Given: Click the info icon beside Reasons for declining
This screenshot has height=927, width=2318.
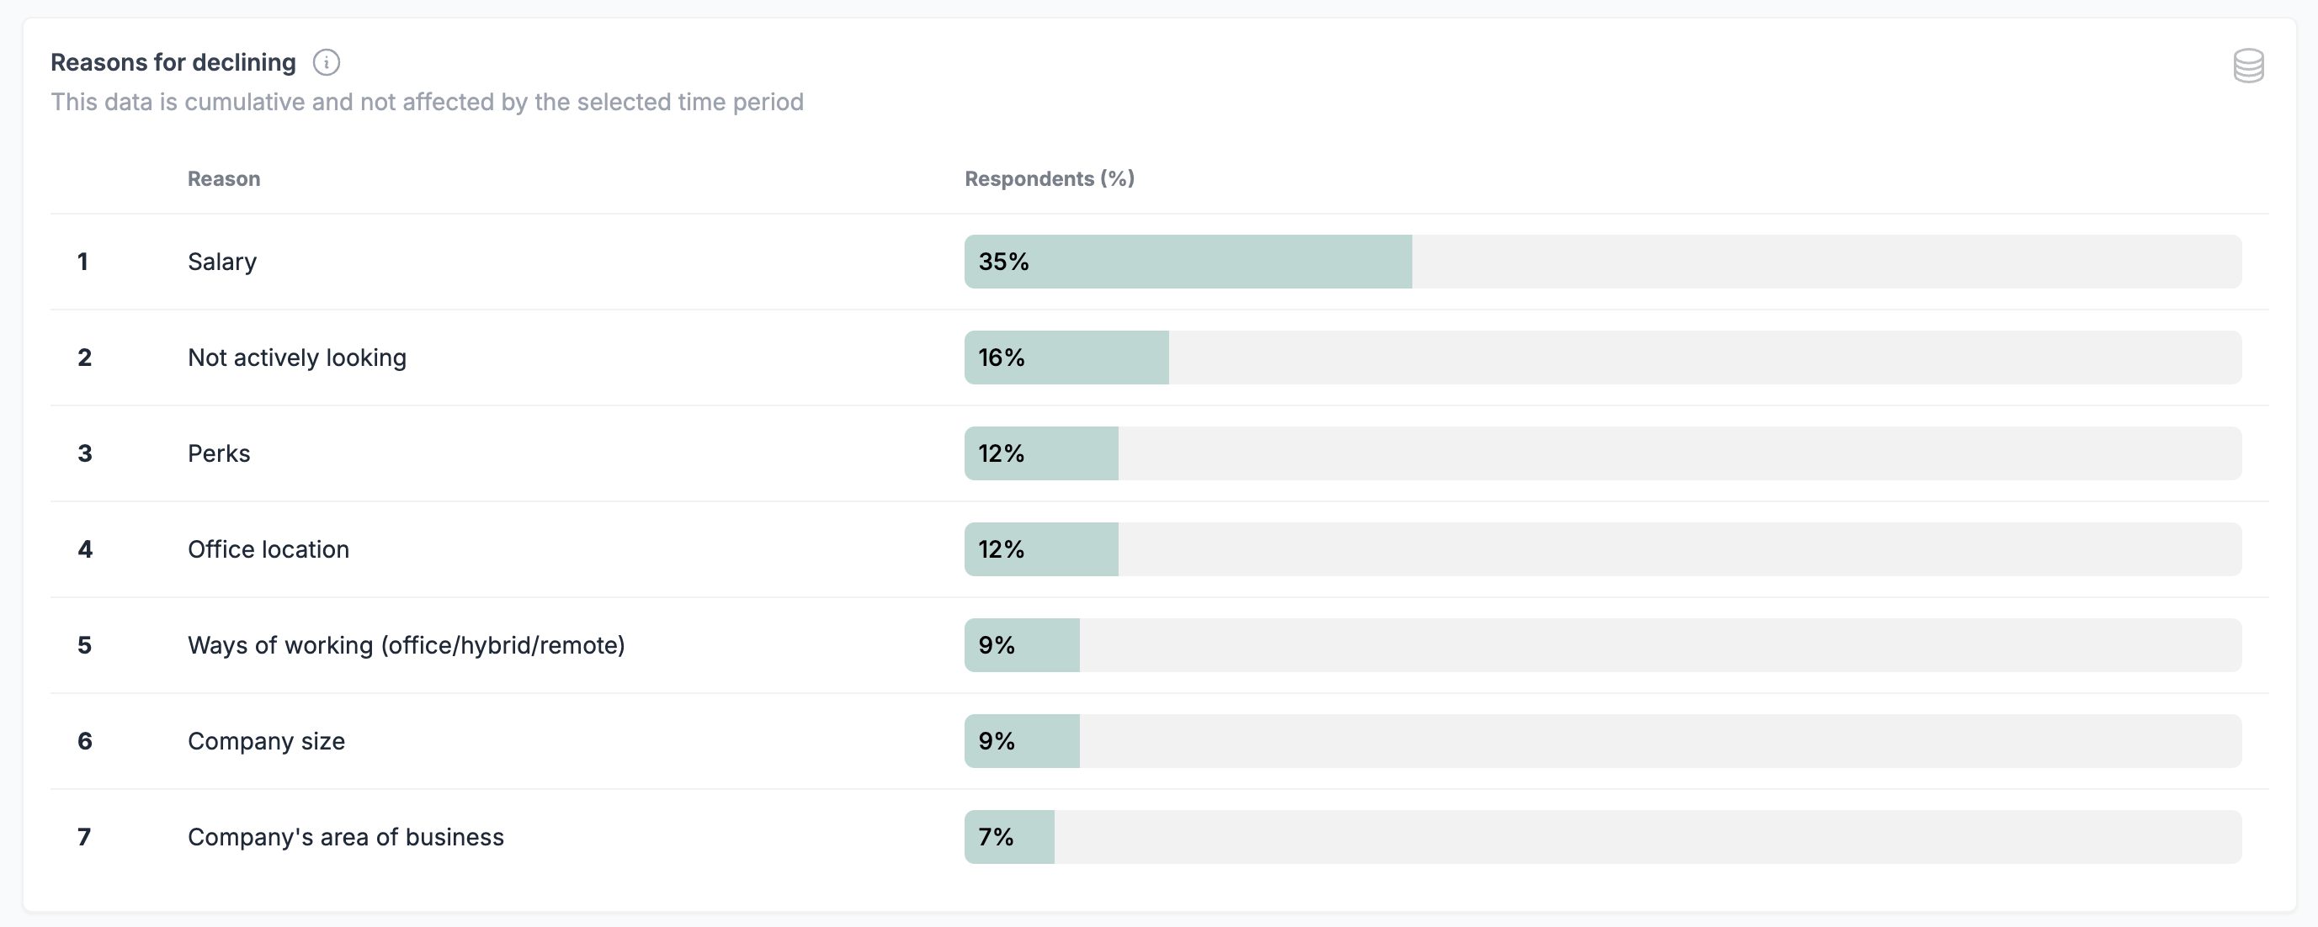Looking at the screenshot, I should coord(326,62).
